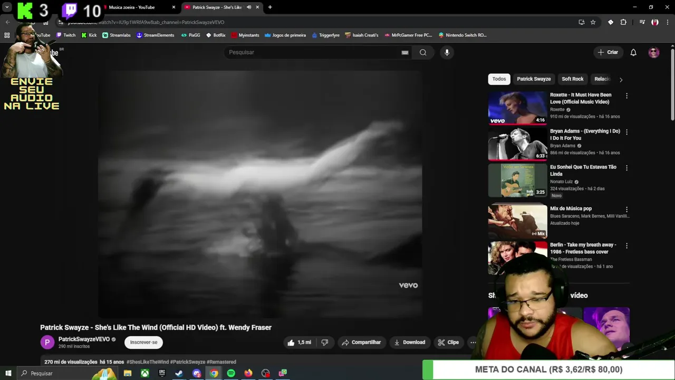Open the Chrome apps grid shortcut

[7, 35]
